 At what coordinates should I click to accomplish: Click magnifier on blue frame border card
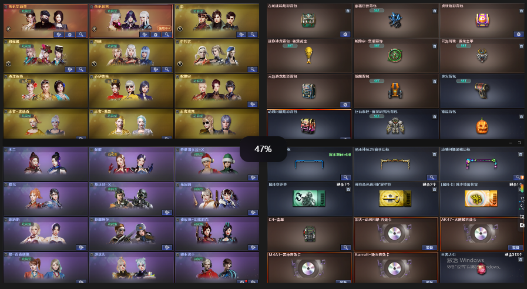click(x=345, y=177)
